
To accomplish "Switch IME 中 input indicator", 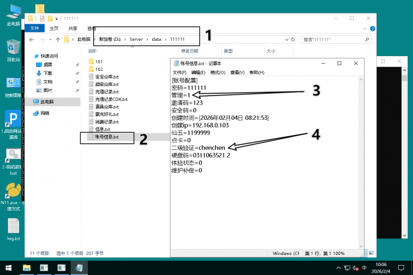I will pos(364,268).
